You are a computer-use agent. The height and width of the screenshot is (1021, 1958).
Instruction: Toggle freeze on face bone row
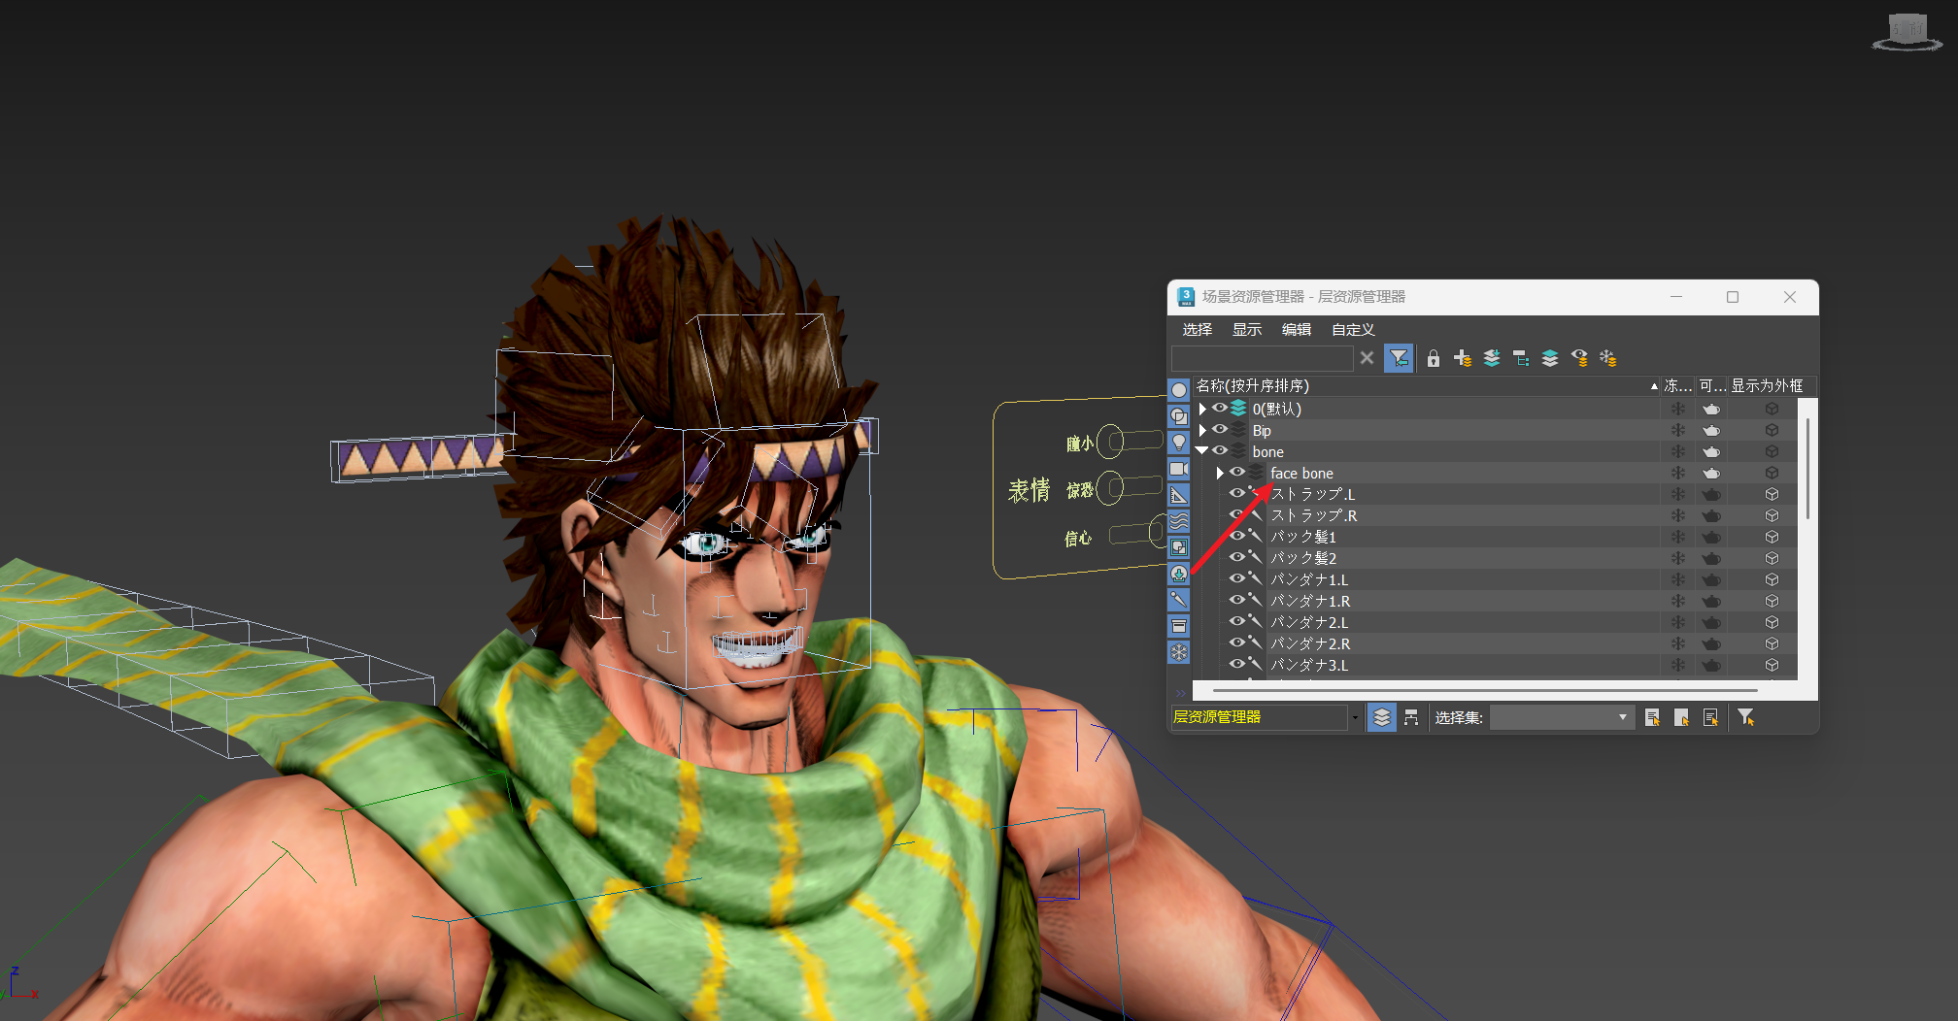click(x=1677, y=473)
